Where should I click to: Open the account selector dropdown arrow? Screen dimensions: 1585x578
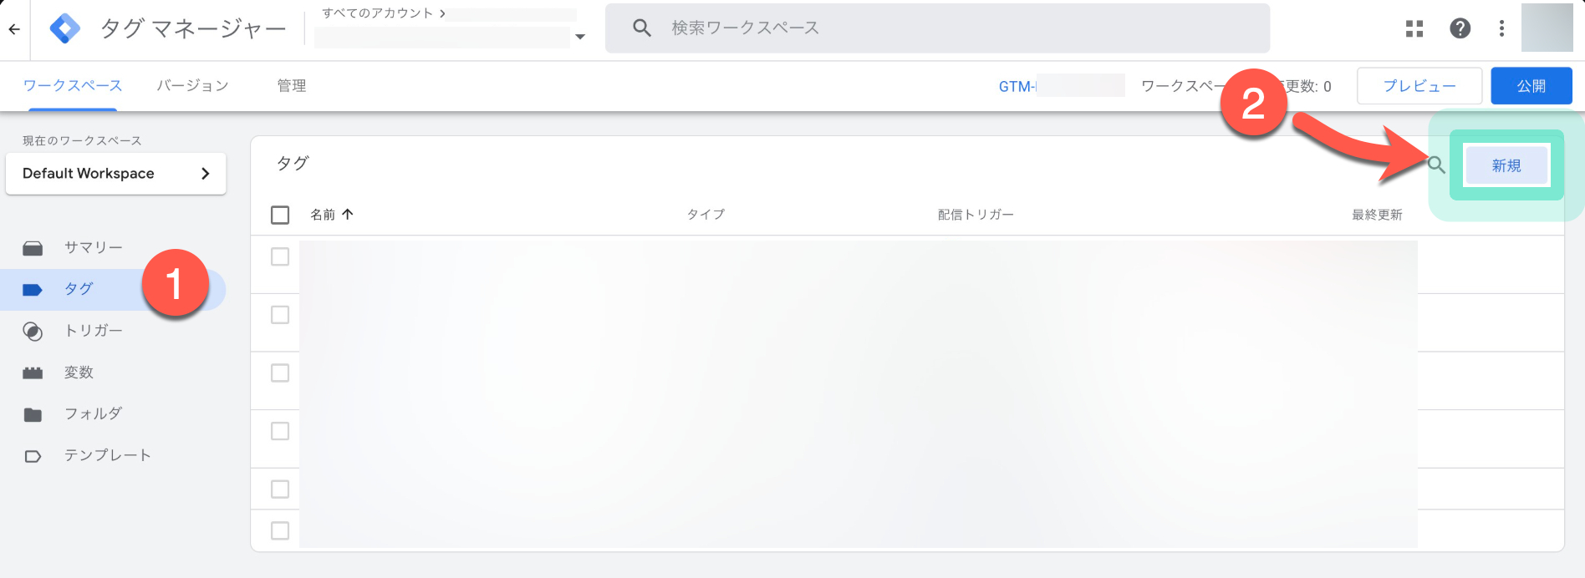[x=578, y=37]
